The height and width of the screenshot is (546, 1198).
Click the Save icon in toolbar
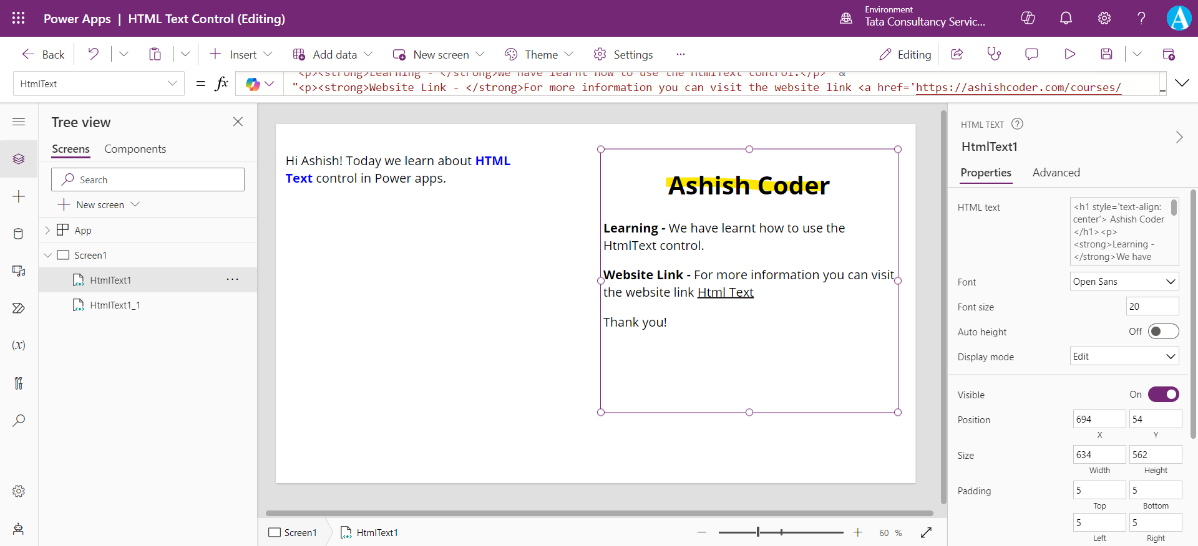pyautogui.click(x=1106, y=54)
